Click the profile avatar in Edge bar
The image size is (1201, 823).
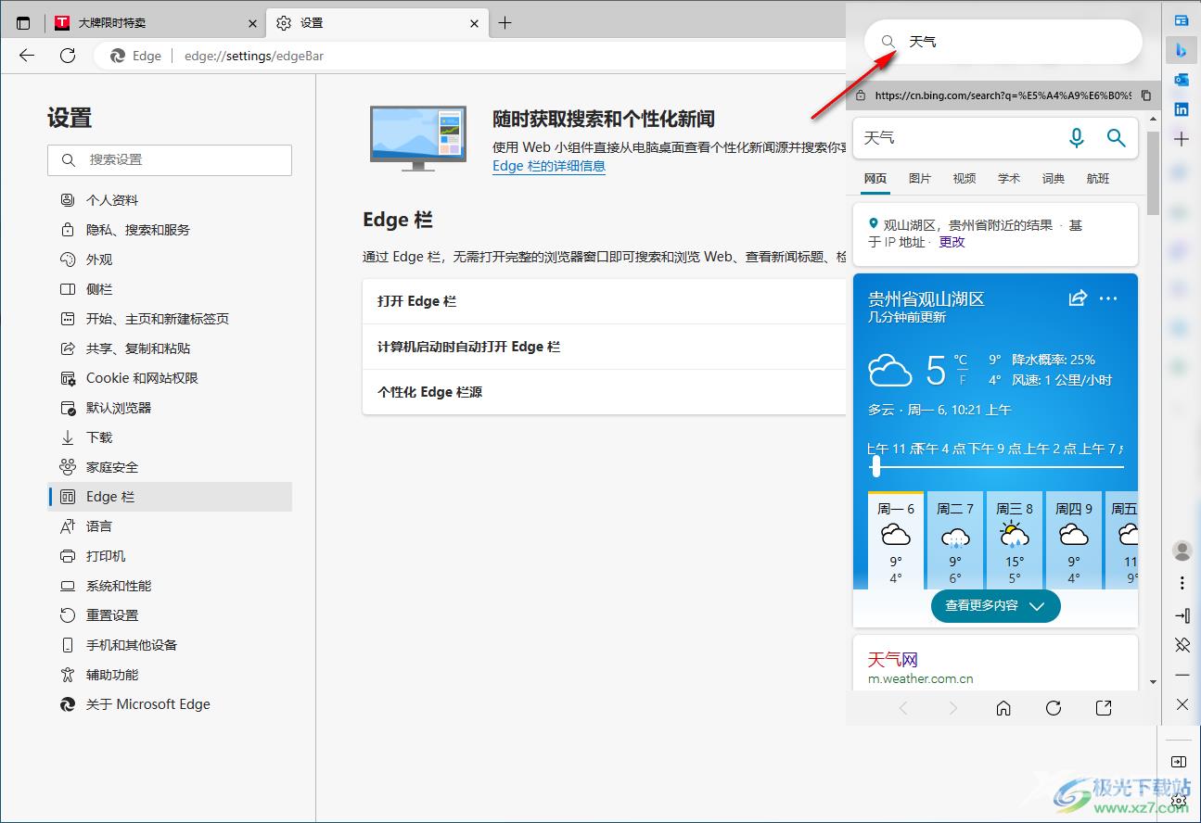(1182, 551)
